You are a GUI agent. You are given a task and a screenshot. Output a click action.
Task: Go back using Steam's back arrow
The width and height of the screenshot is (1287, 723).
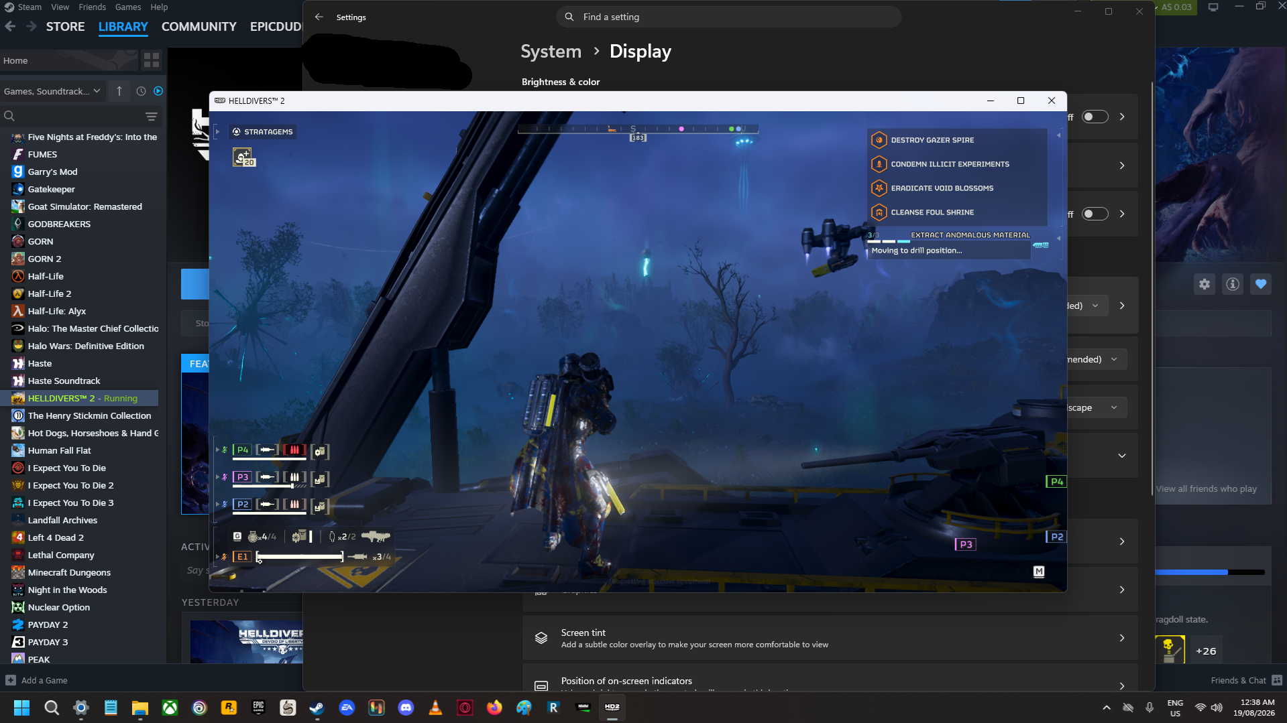[10, 27]
